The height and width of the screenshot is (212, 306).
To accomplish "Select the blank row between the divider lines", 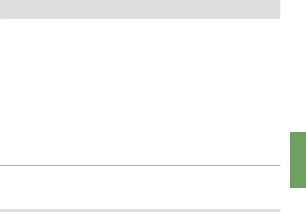I will (x=140, y=129).
